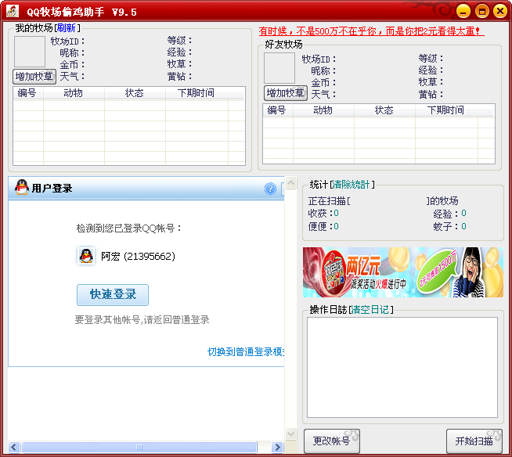Click the login panel scroll-down arrow
This screenshot has width=512, height=457.
coord(290,434)
